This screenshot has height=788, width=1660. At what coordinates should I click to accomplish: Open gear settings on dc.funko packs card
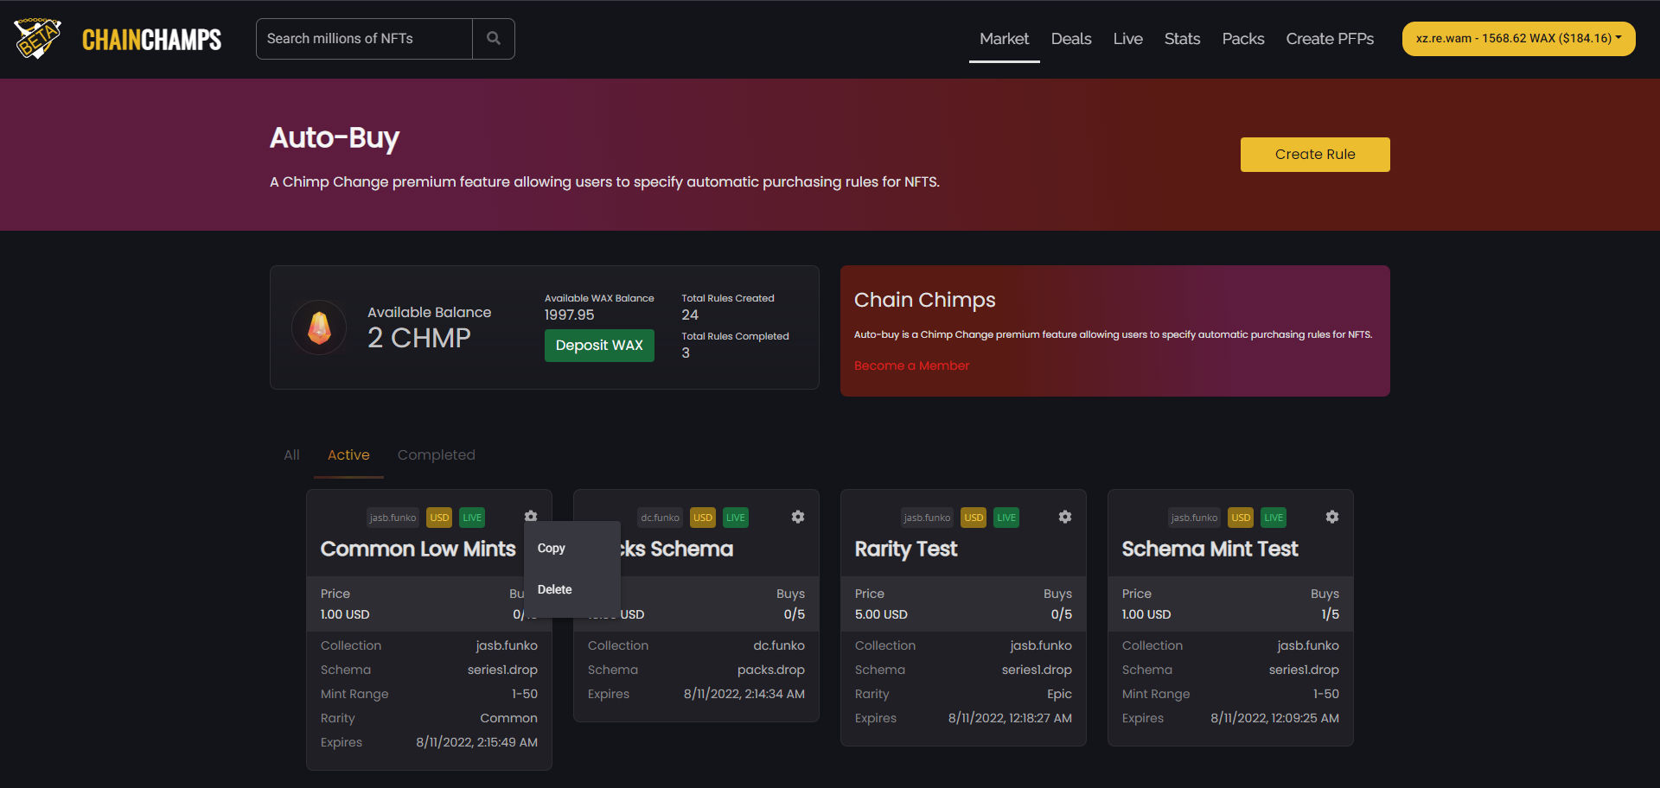coord(798,517)
